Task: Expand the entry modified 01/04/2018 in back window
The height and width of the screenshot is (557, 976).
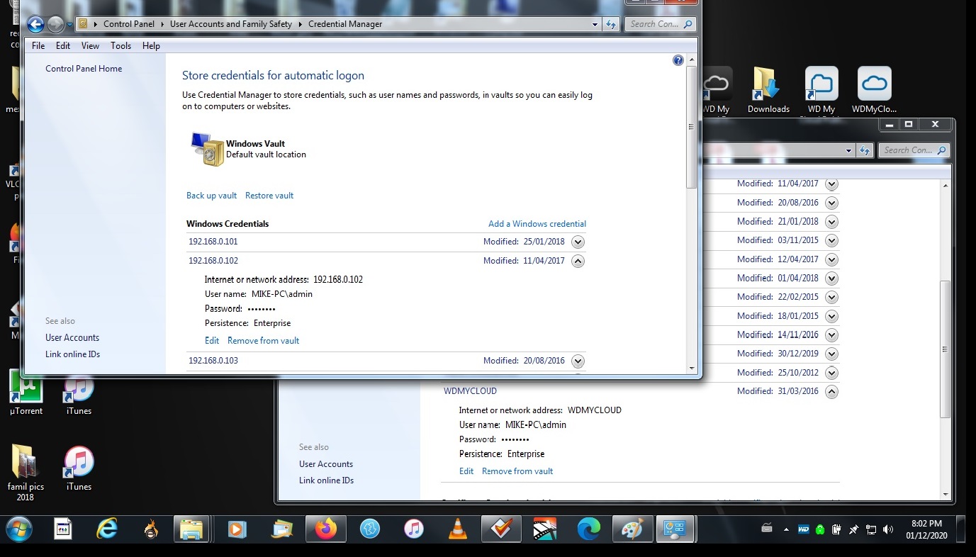Action: click(832, 278)
